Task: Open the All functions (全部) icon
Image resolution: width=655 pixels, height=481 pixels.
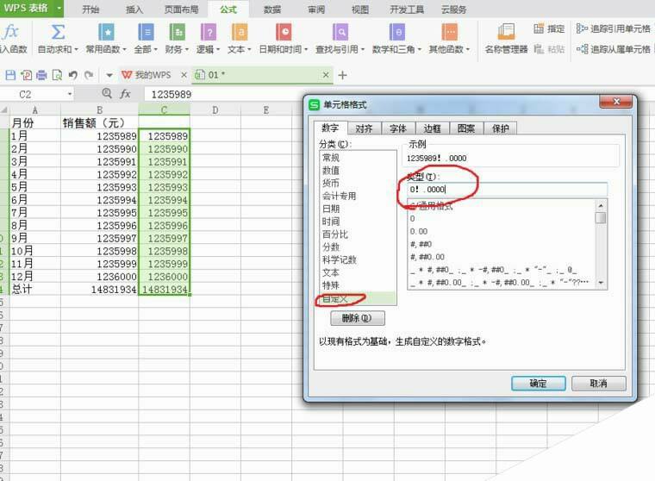Action: (x=146, y=32)
